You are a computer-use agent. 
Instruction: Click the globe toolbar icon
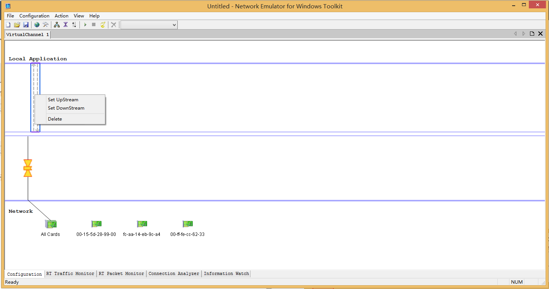tap(37, 25)
